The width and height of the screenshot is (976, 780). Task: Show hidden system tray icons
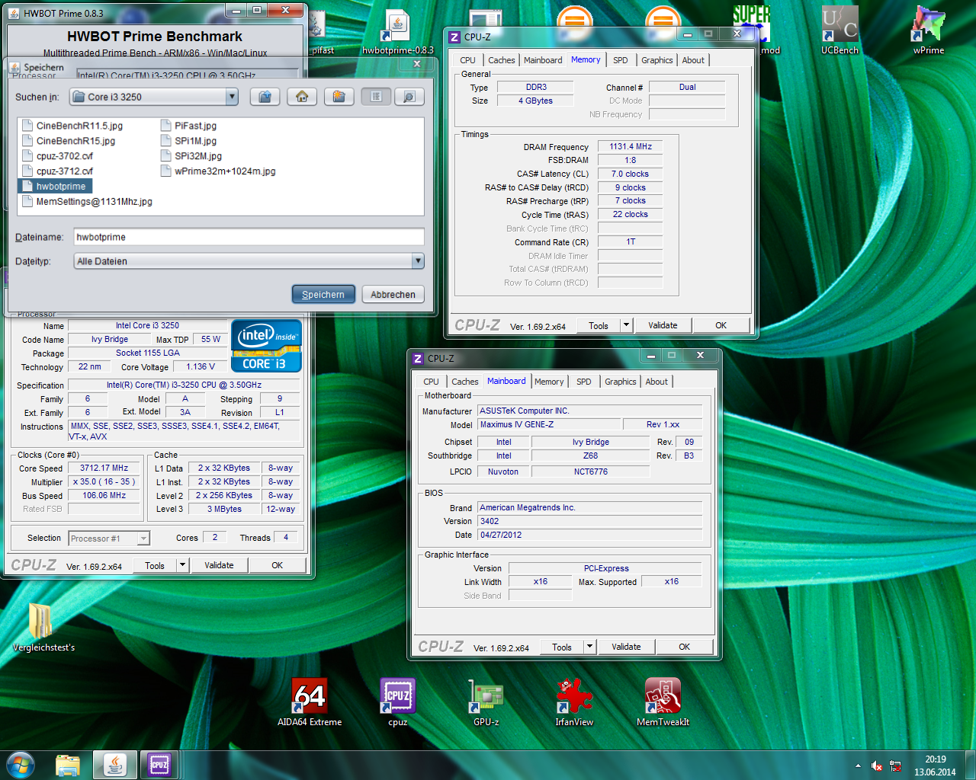[x=858, y=766]
